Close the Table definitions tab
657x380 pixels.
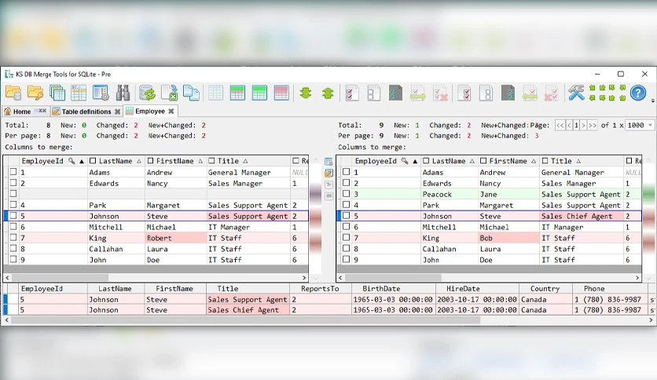tap(117, 111)
